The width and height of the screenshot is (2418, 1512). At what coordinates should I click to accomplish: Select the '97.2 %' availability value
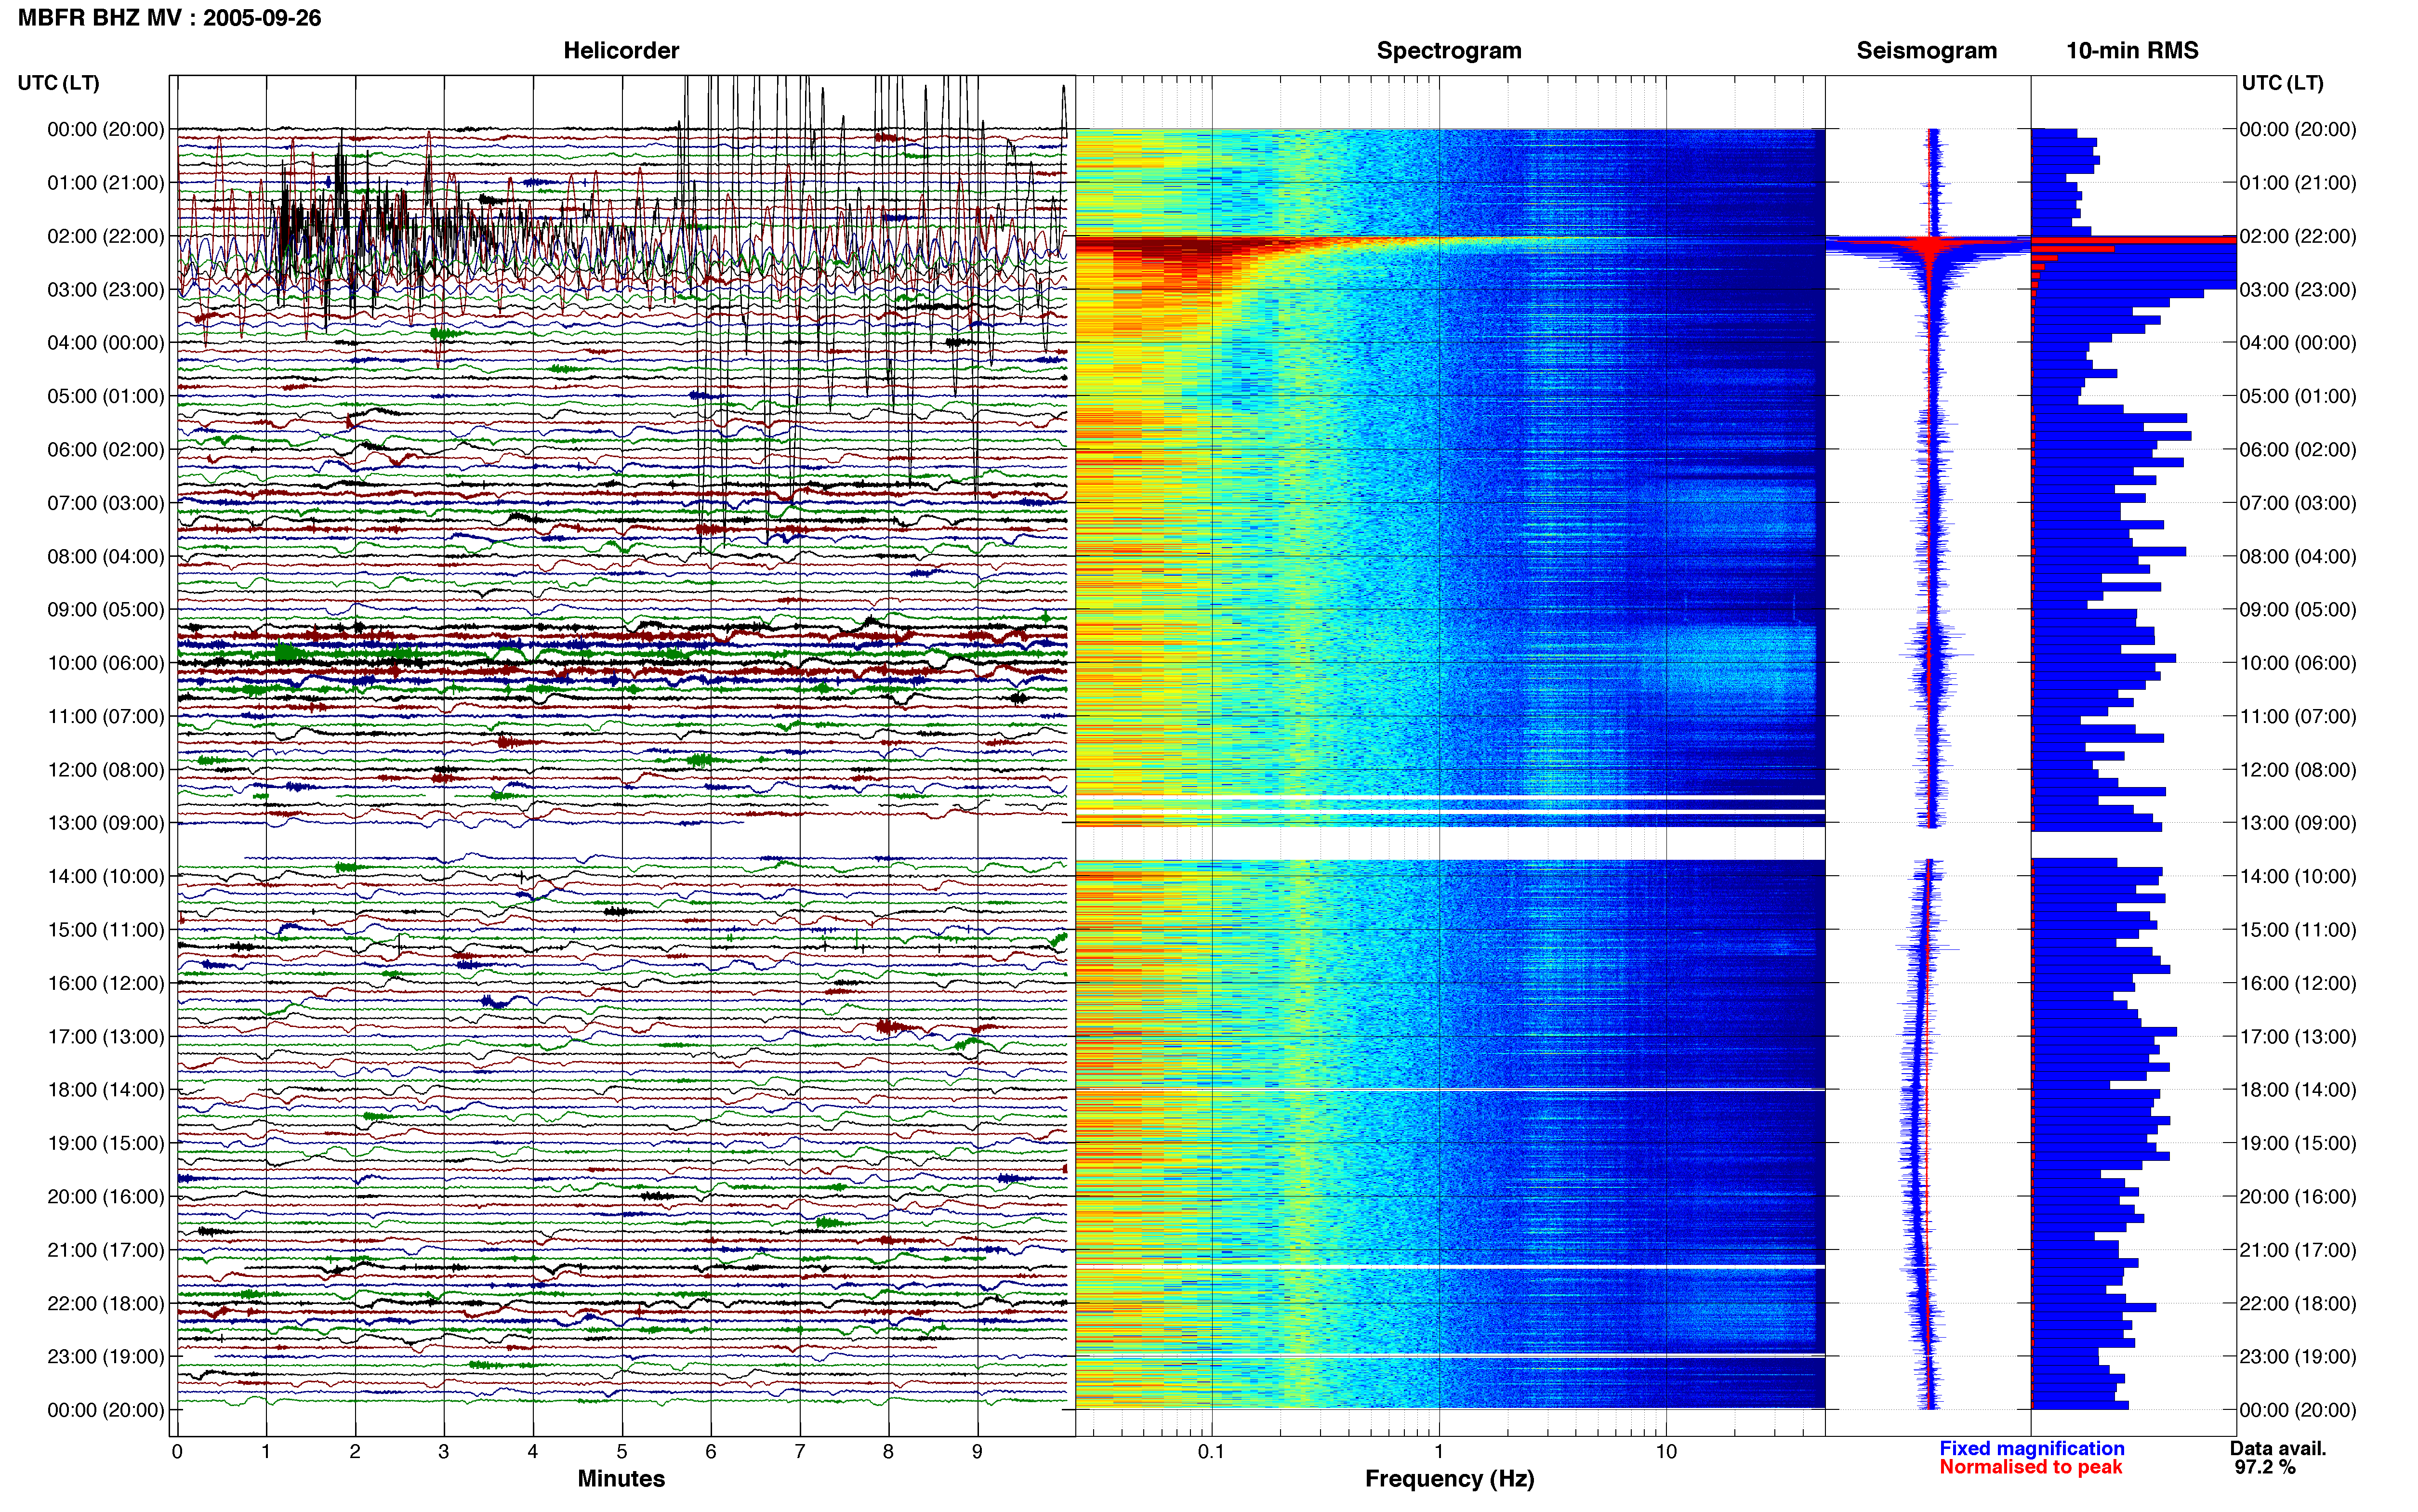2265,1467
